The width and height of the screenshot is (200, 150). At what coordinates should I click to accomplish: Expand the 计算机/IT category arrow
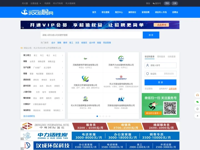point(62,104)
